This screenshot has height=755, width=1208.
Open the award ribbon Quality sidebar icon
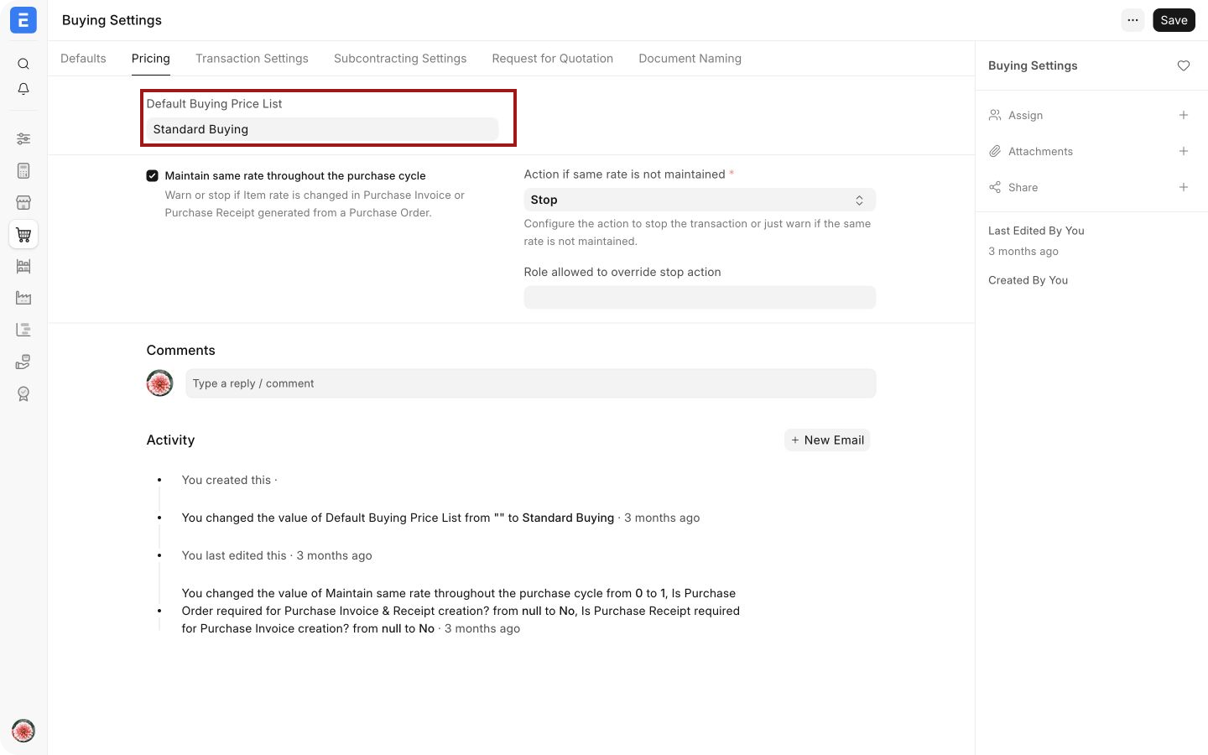point(23,393)
